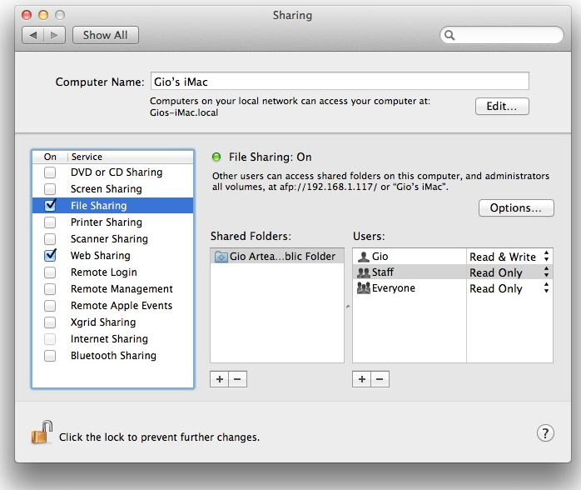Select the Gio Artea Public Folder icon
Viewport: 581px width, 490px height.
[221, 257]
